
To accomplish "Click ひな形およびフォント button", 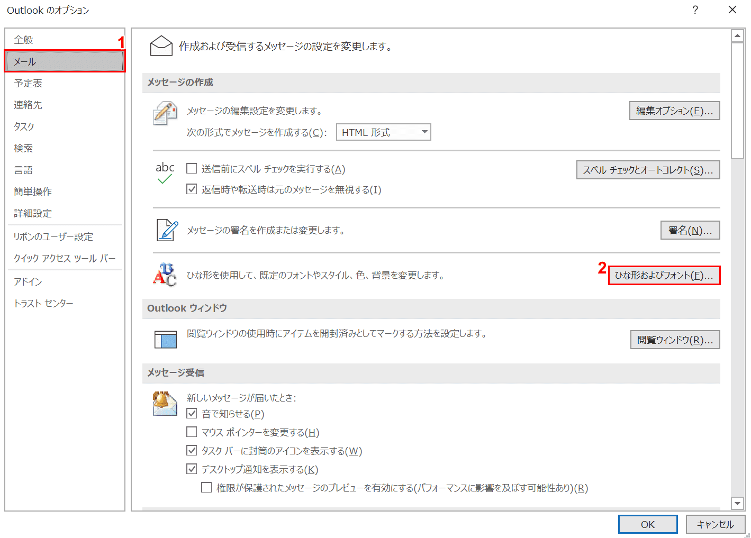I will tap(664, 275).
